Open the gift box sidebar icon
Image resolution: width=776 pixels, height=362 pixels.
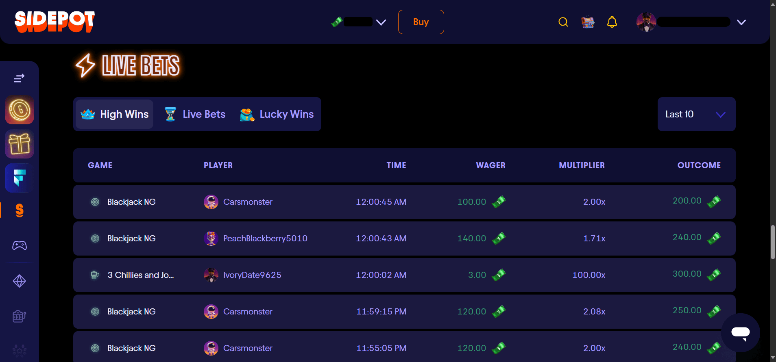click(20, 144)
